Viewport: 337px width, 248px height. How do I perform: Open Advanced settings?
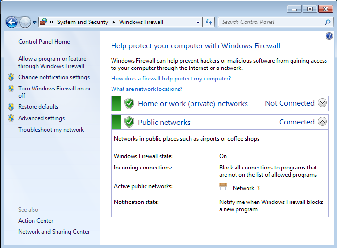tap(41, 118)
